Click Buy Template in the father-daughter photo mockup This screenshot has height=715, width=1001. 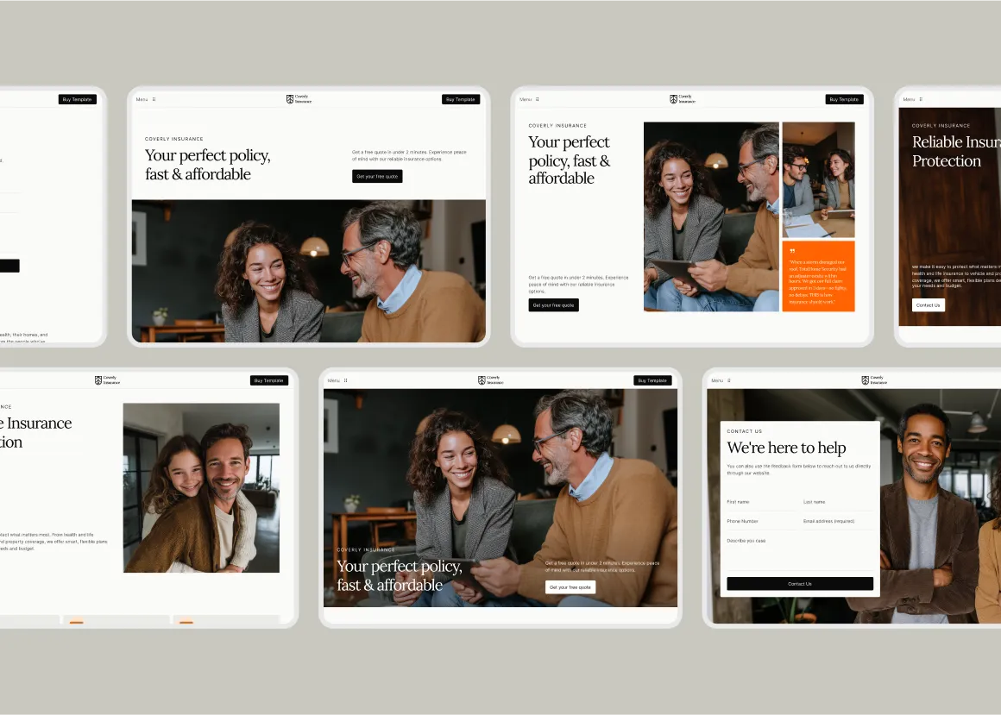pyautogui.click(x=268, y=380)
